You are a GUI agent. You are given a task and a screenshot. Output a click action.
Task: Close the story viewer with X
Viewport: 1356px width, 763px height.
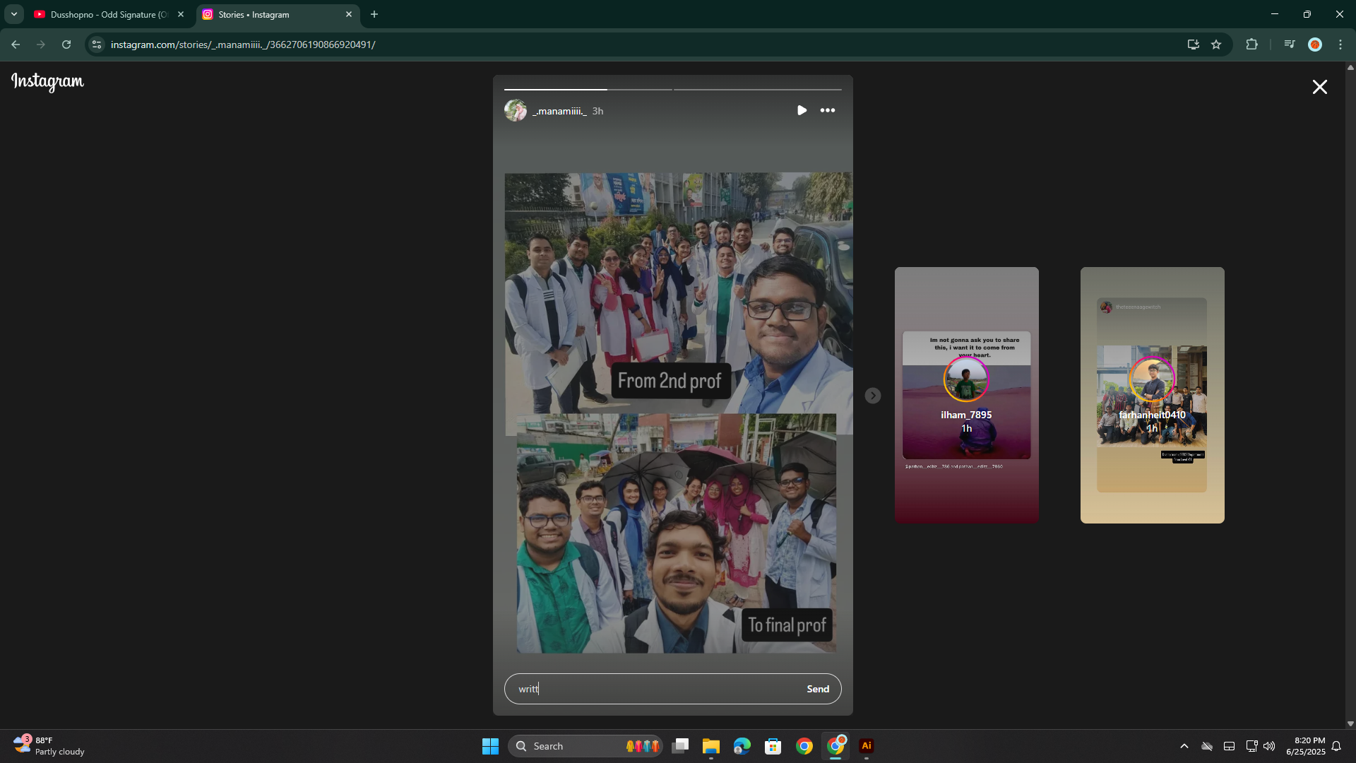click(1319, 87)
